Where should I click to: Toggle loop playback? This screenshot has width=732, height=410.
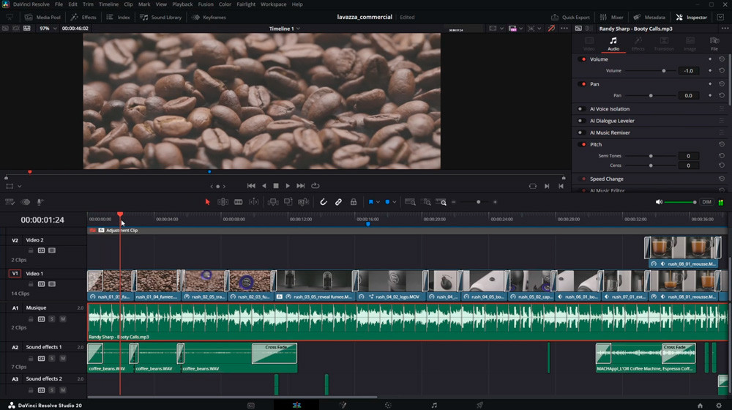pyautogui.click(x=315, y=186)
